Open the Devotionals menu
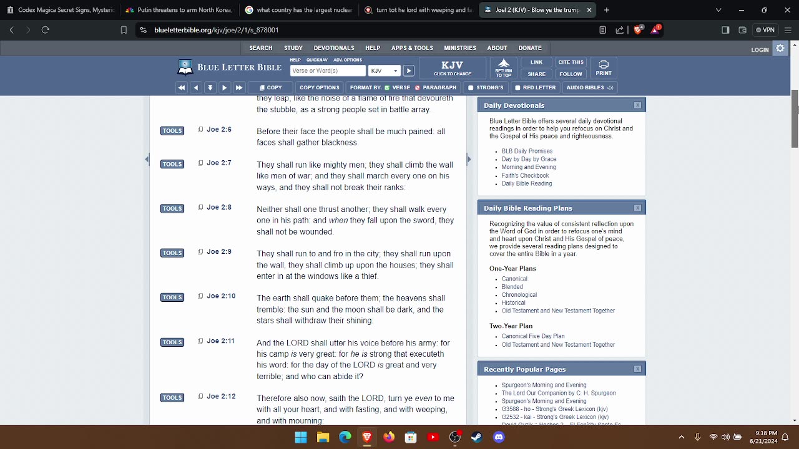The width and height of the screenshot is (799, 449). (334, 48)
